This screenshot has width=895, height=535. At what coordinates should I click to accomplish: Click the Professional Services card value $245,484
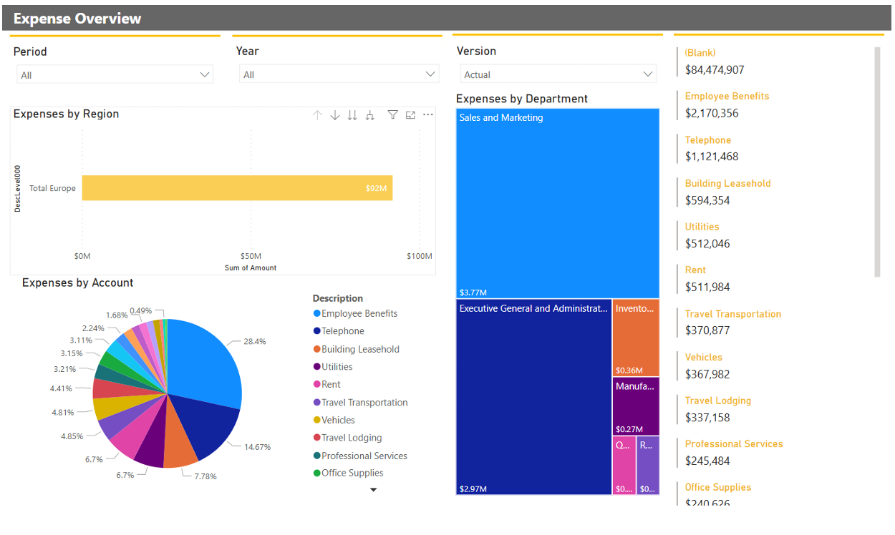707,461
